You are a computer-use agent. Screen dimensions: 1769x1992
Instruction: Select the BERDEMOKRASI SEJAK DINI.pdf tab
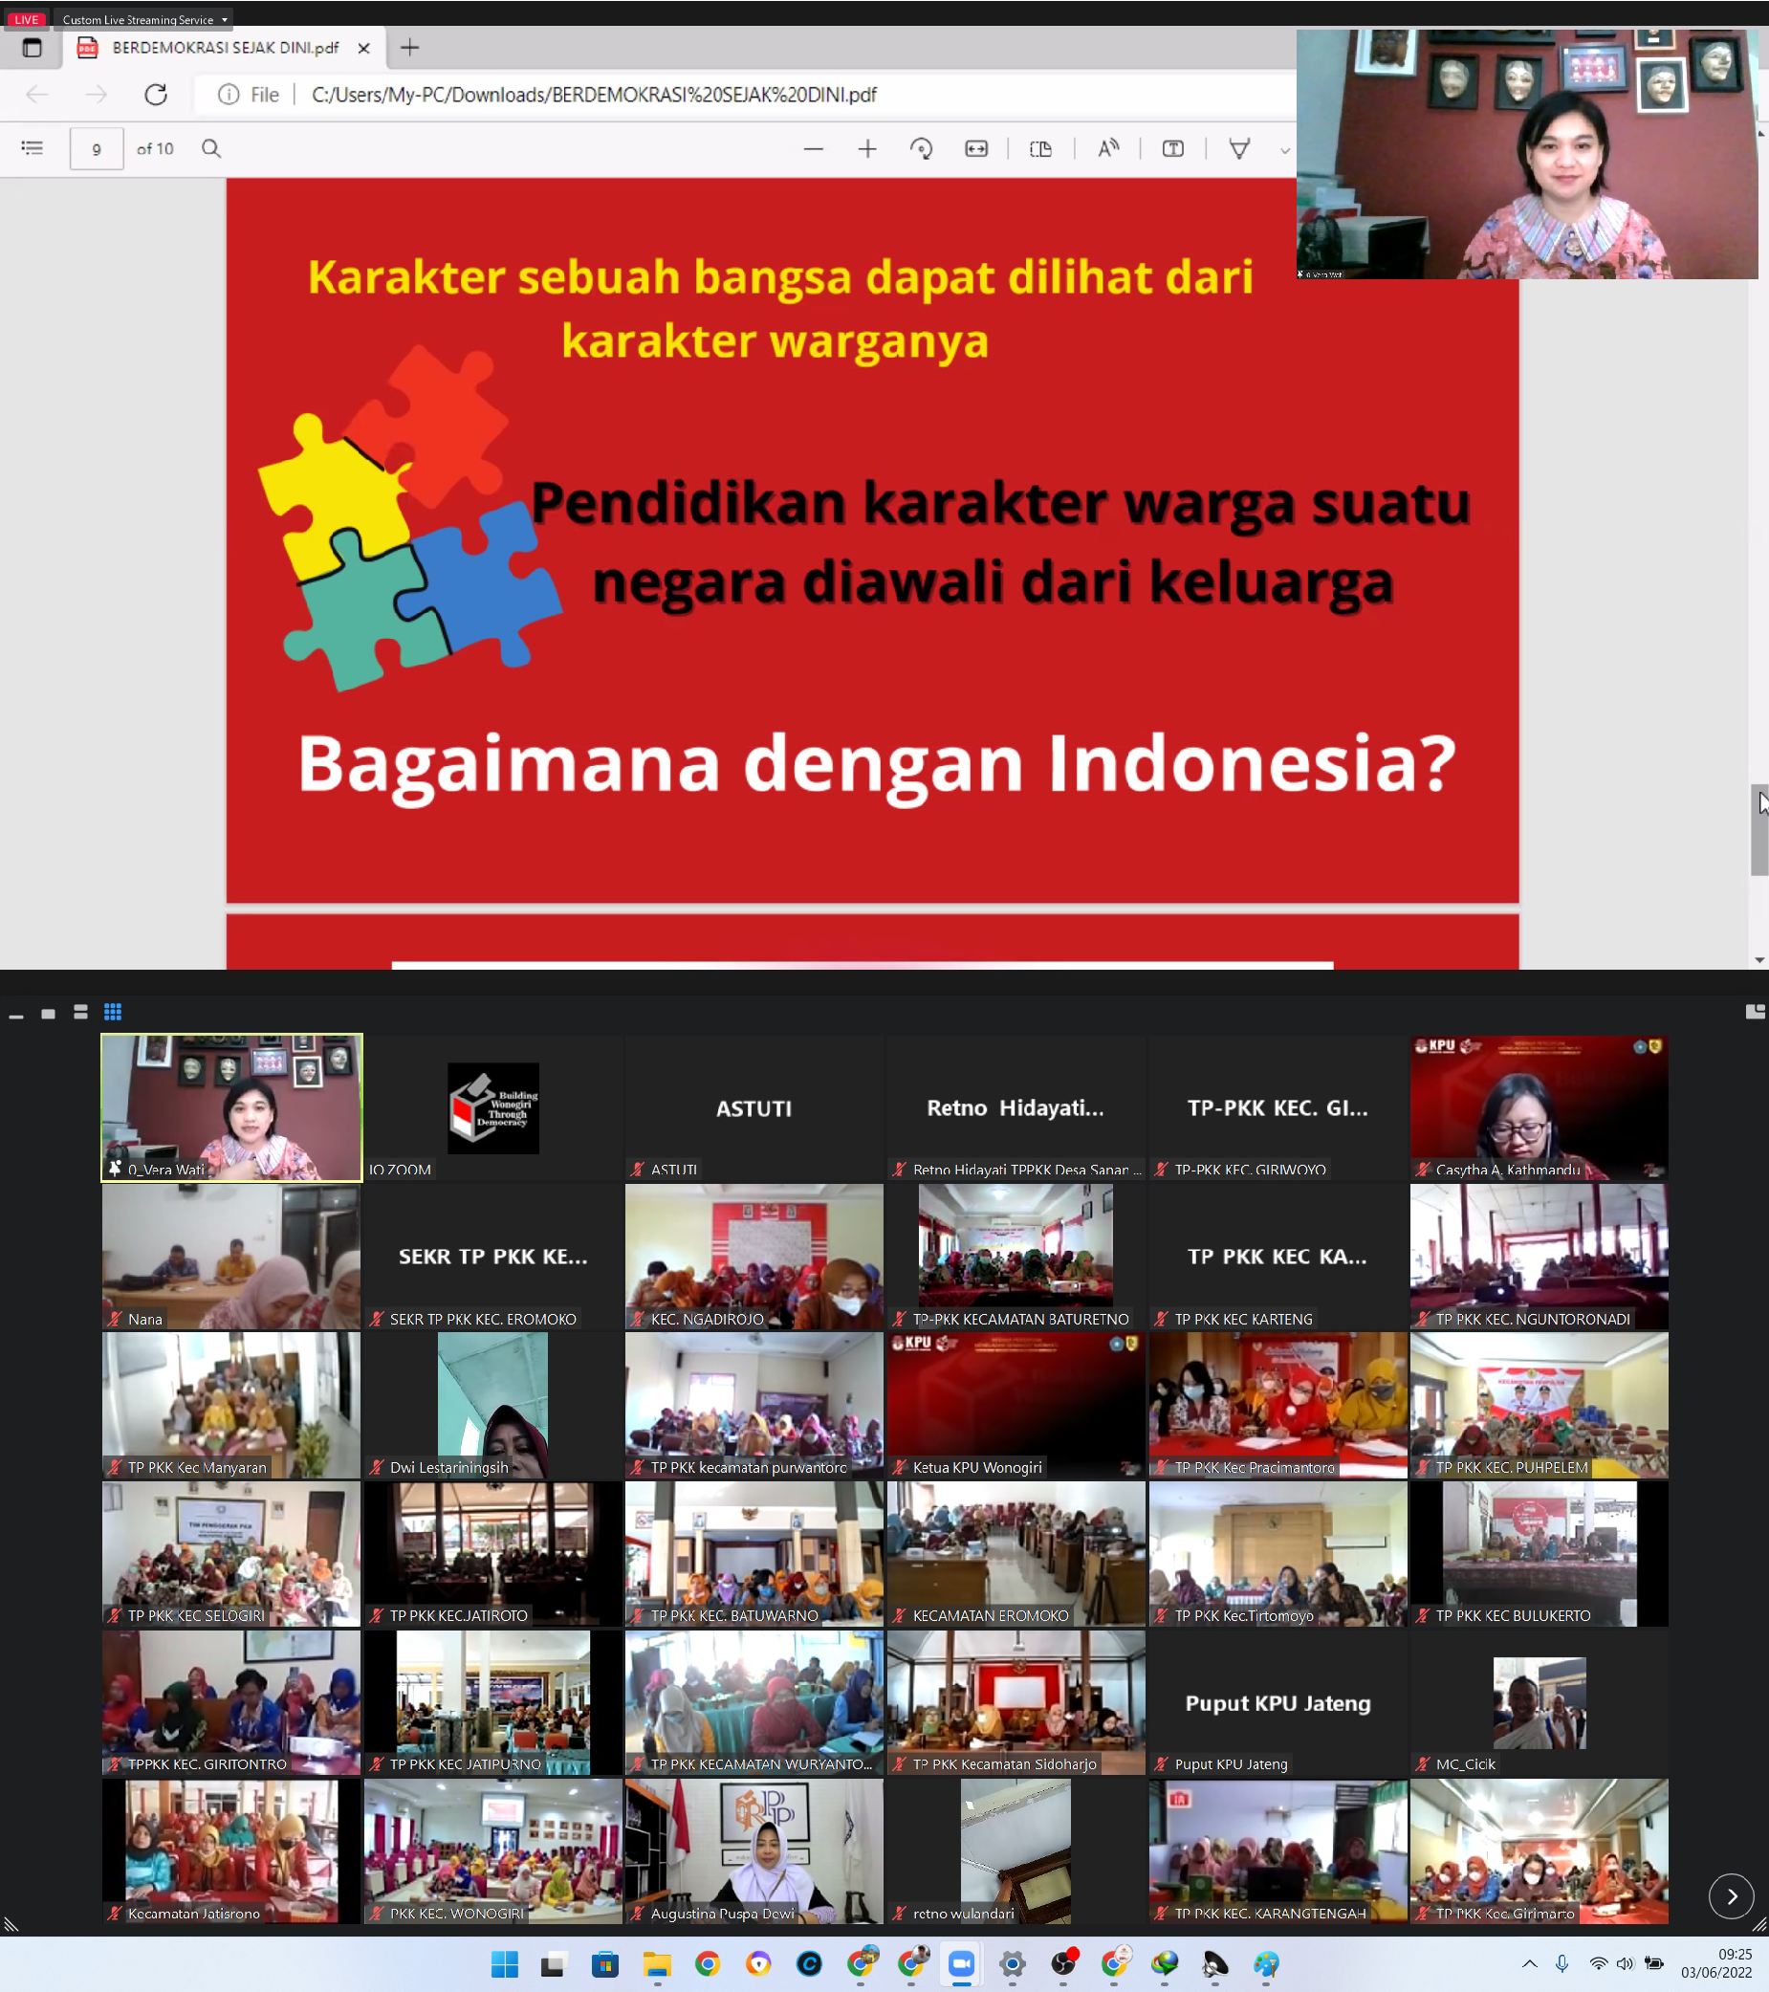click(225, 48)
